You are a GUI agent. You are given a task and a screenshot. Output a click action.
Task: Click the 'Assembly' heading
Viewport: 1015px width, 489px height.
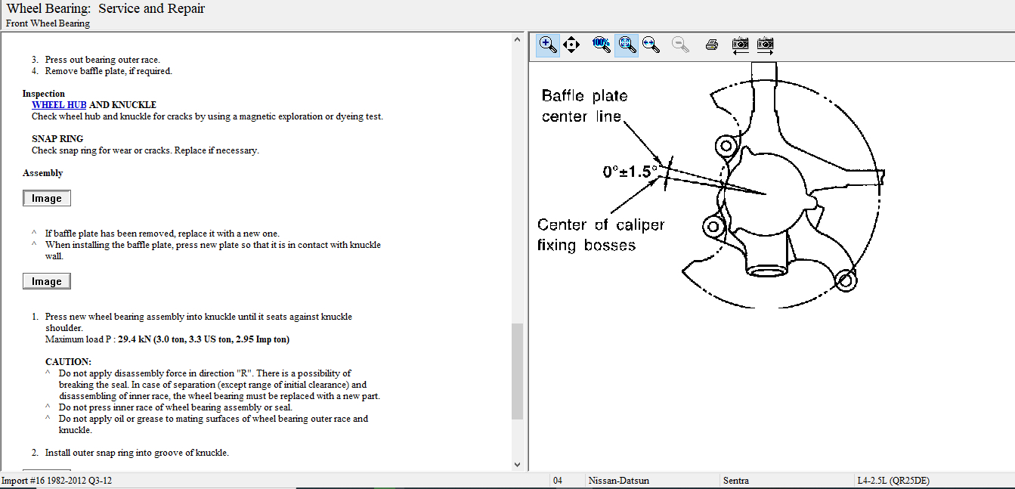(x=43, y=173)
